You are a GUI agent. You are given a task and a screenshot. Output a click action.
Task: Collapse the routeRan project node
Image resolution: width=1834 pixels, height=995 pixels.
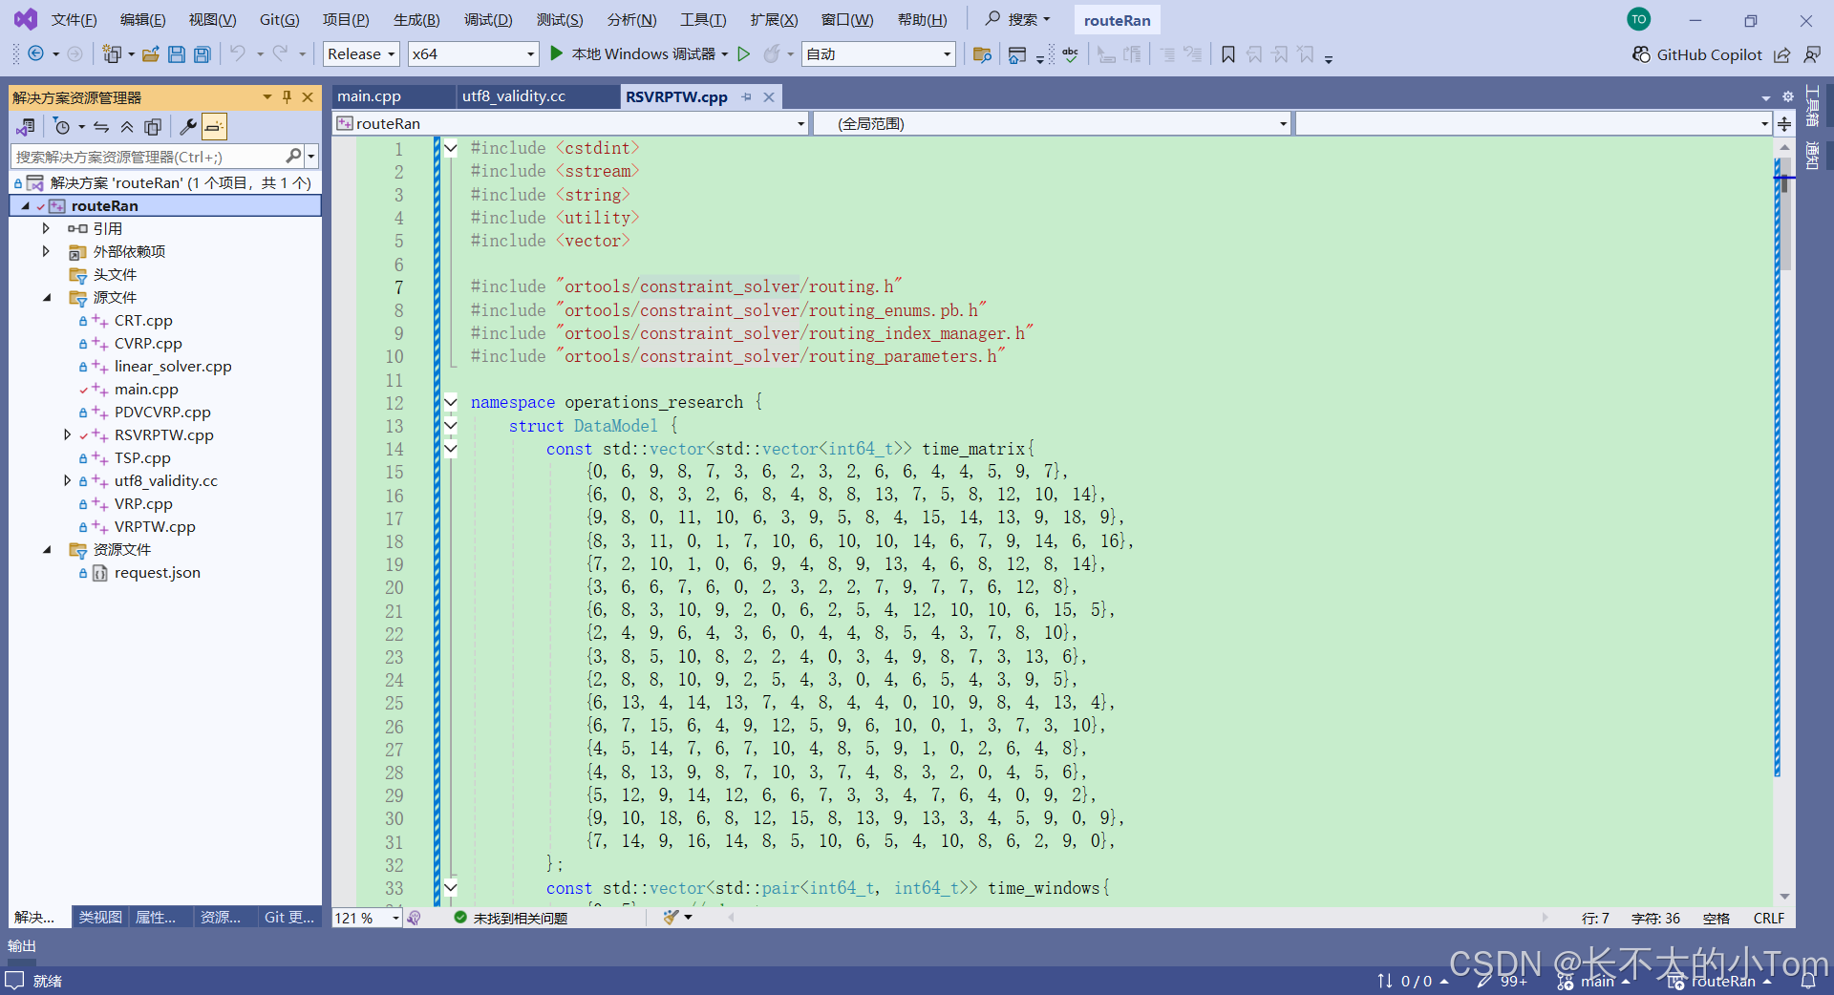[x=28, y=205]
